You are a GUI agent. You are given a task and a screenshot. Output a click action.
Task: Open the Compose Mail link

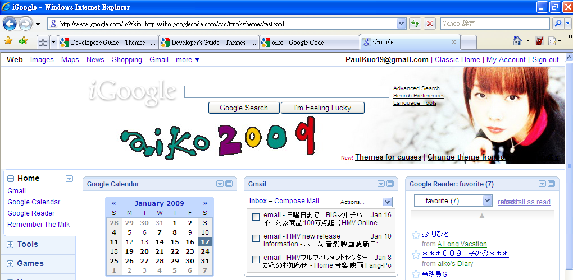[x=297, y=200]
